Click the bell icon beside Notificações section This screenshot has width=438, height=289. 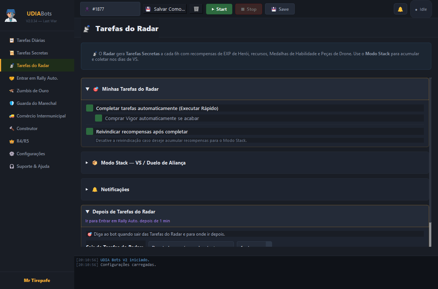(x=95, y=189)
